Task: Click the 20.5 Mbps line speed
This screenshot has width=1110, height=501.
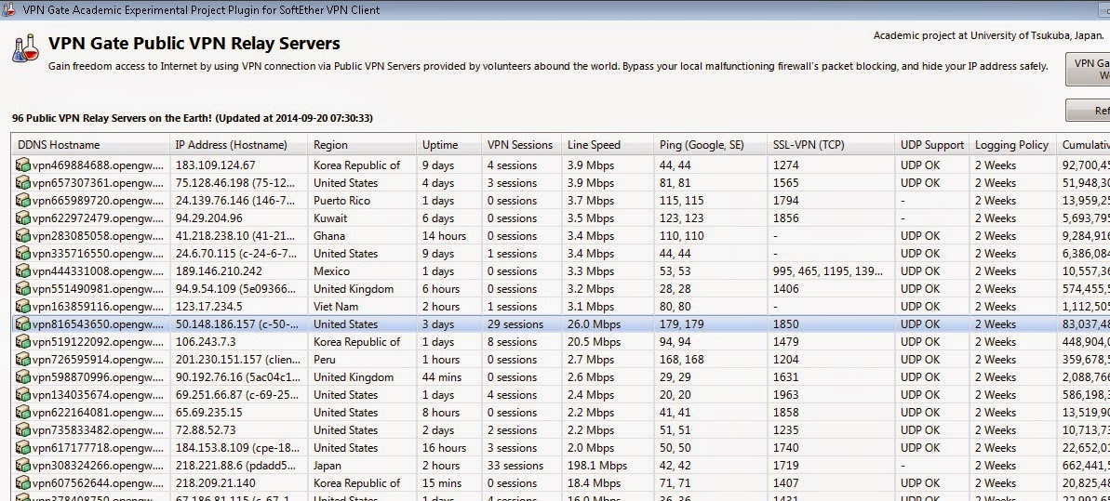Action: [x=594, y=342]
